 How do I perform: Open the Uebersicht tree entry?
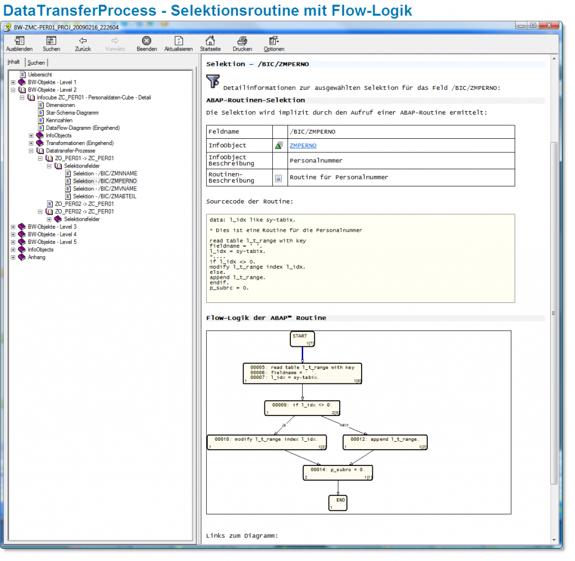40,74
